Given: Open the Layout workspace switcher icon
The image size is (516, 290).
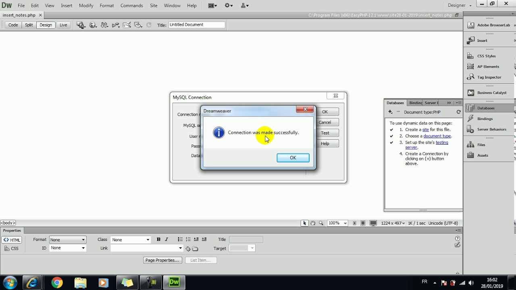Looking at the screenshot, I should pyautogui.click(x=212, y=6).
